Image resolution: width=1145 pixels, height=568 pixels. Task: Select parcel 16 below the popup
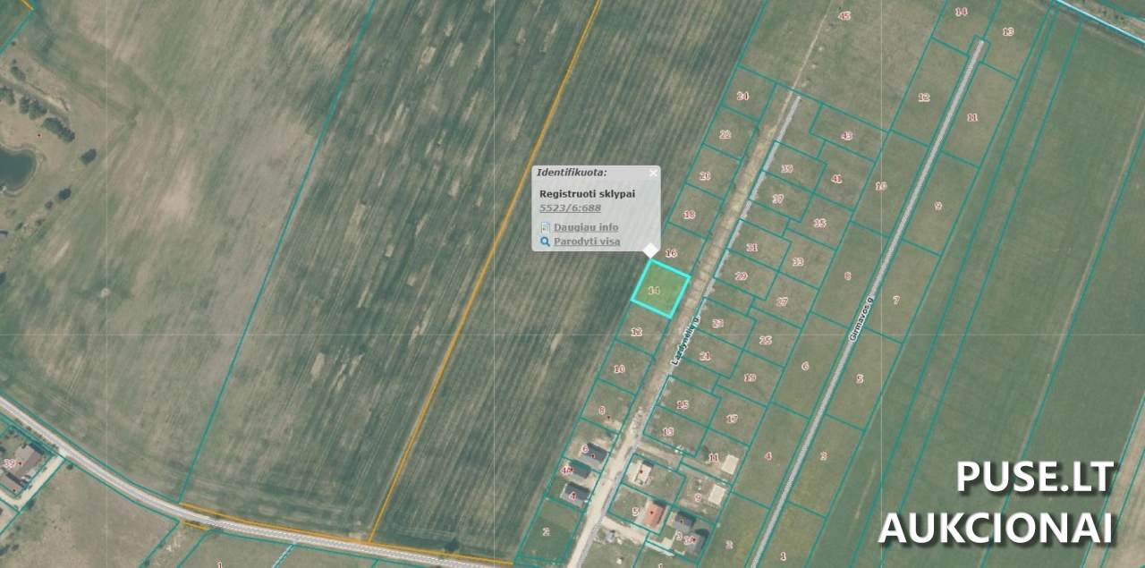pyautogui.click(x=672, y=253)
